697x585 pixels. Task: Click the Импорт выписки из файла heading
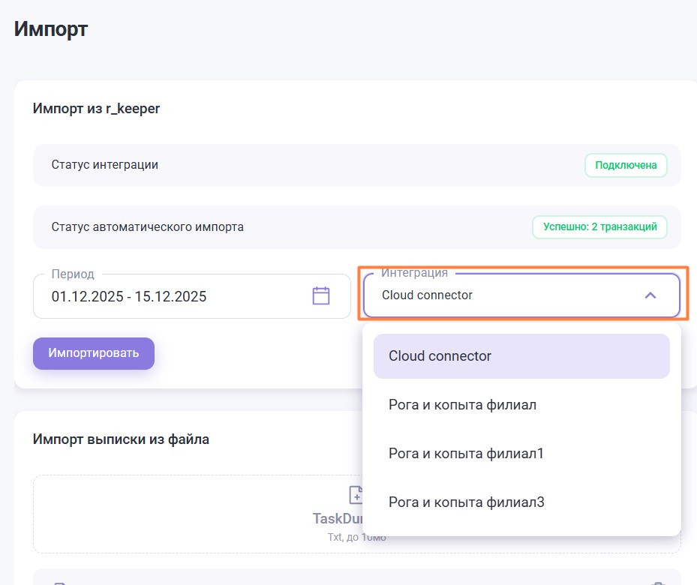(121, 439)
